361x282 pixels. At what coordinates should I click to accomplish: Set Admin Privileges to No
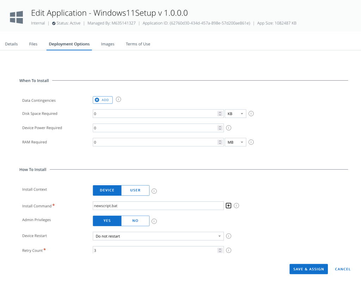click(x=135, y=221)
